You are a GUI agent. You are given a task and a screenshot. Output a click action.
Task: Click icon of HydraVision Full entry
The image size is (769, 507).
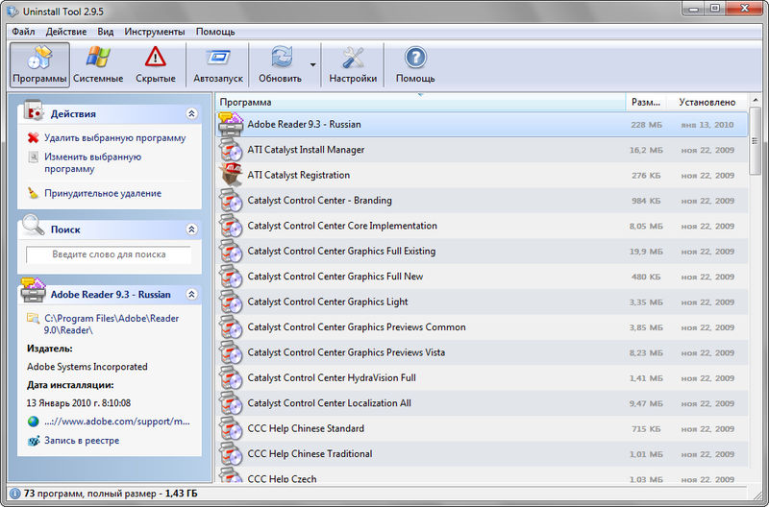pos(231,378)
